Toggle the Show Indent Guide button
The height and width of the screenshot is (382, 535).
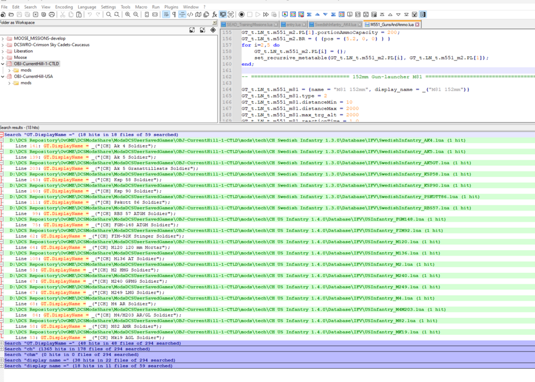click(183, 14)
